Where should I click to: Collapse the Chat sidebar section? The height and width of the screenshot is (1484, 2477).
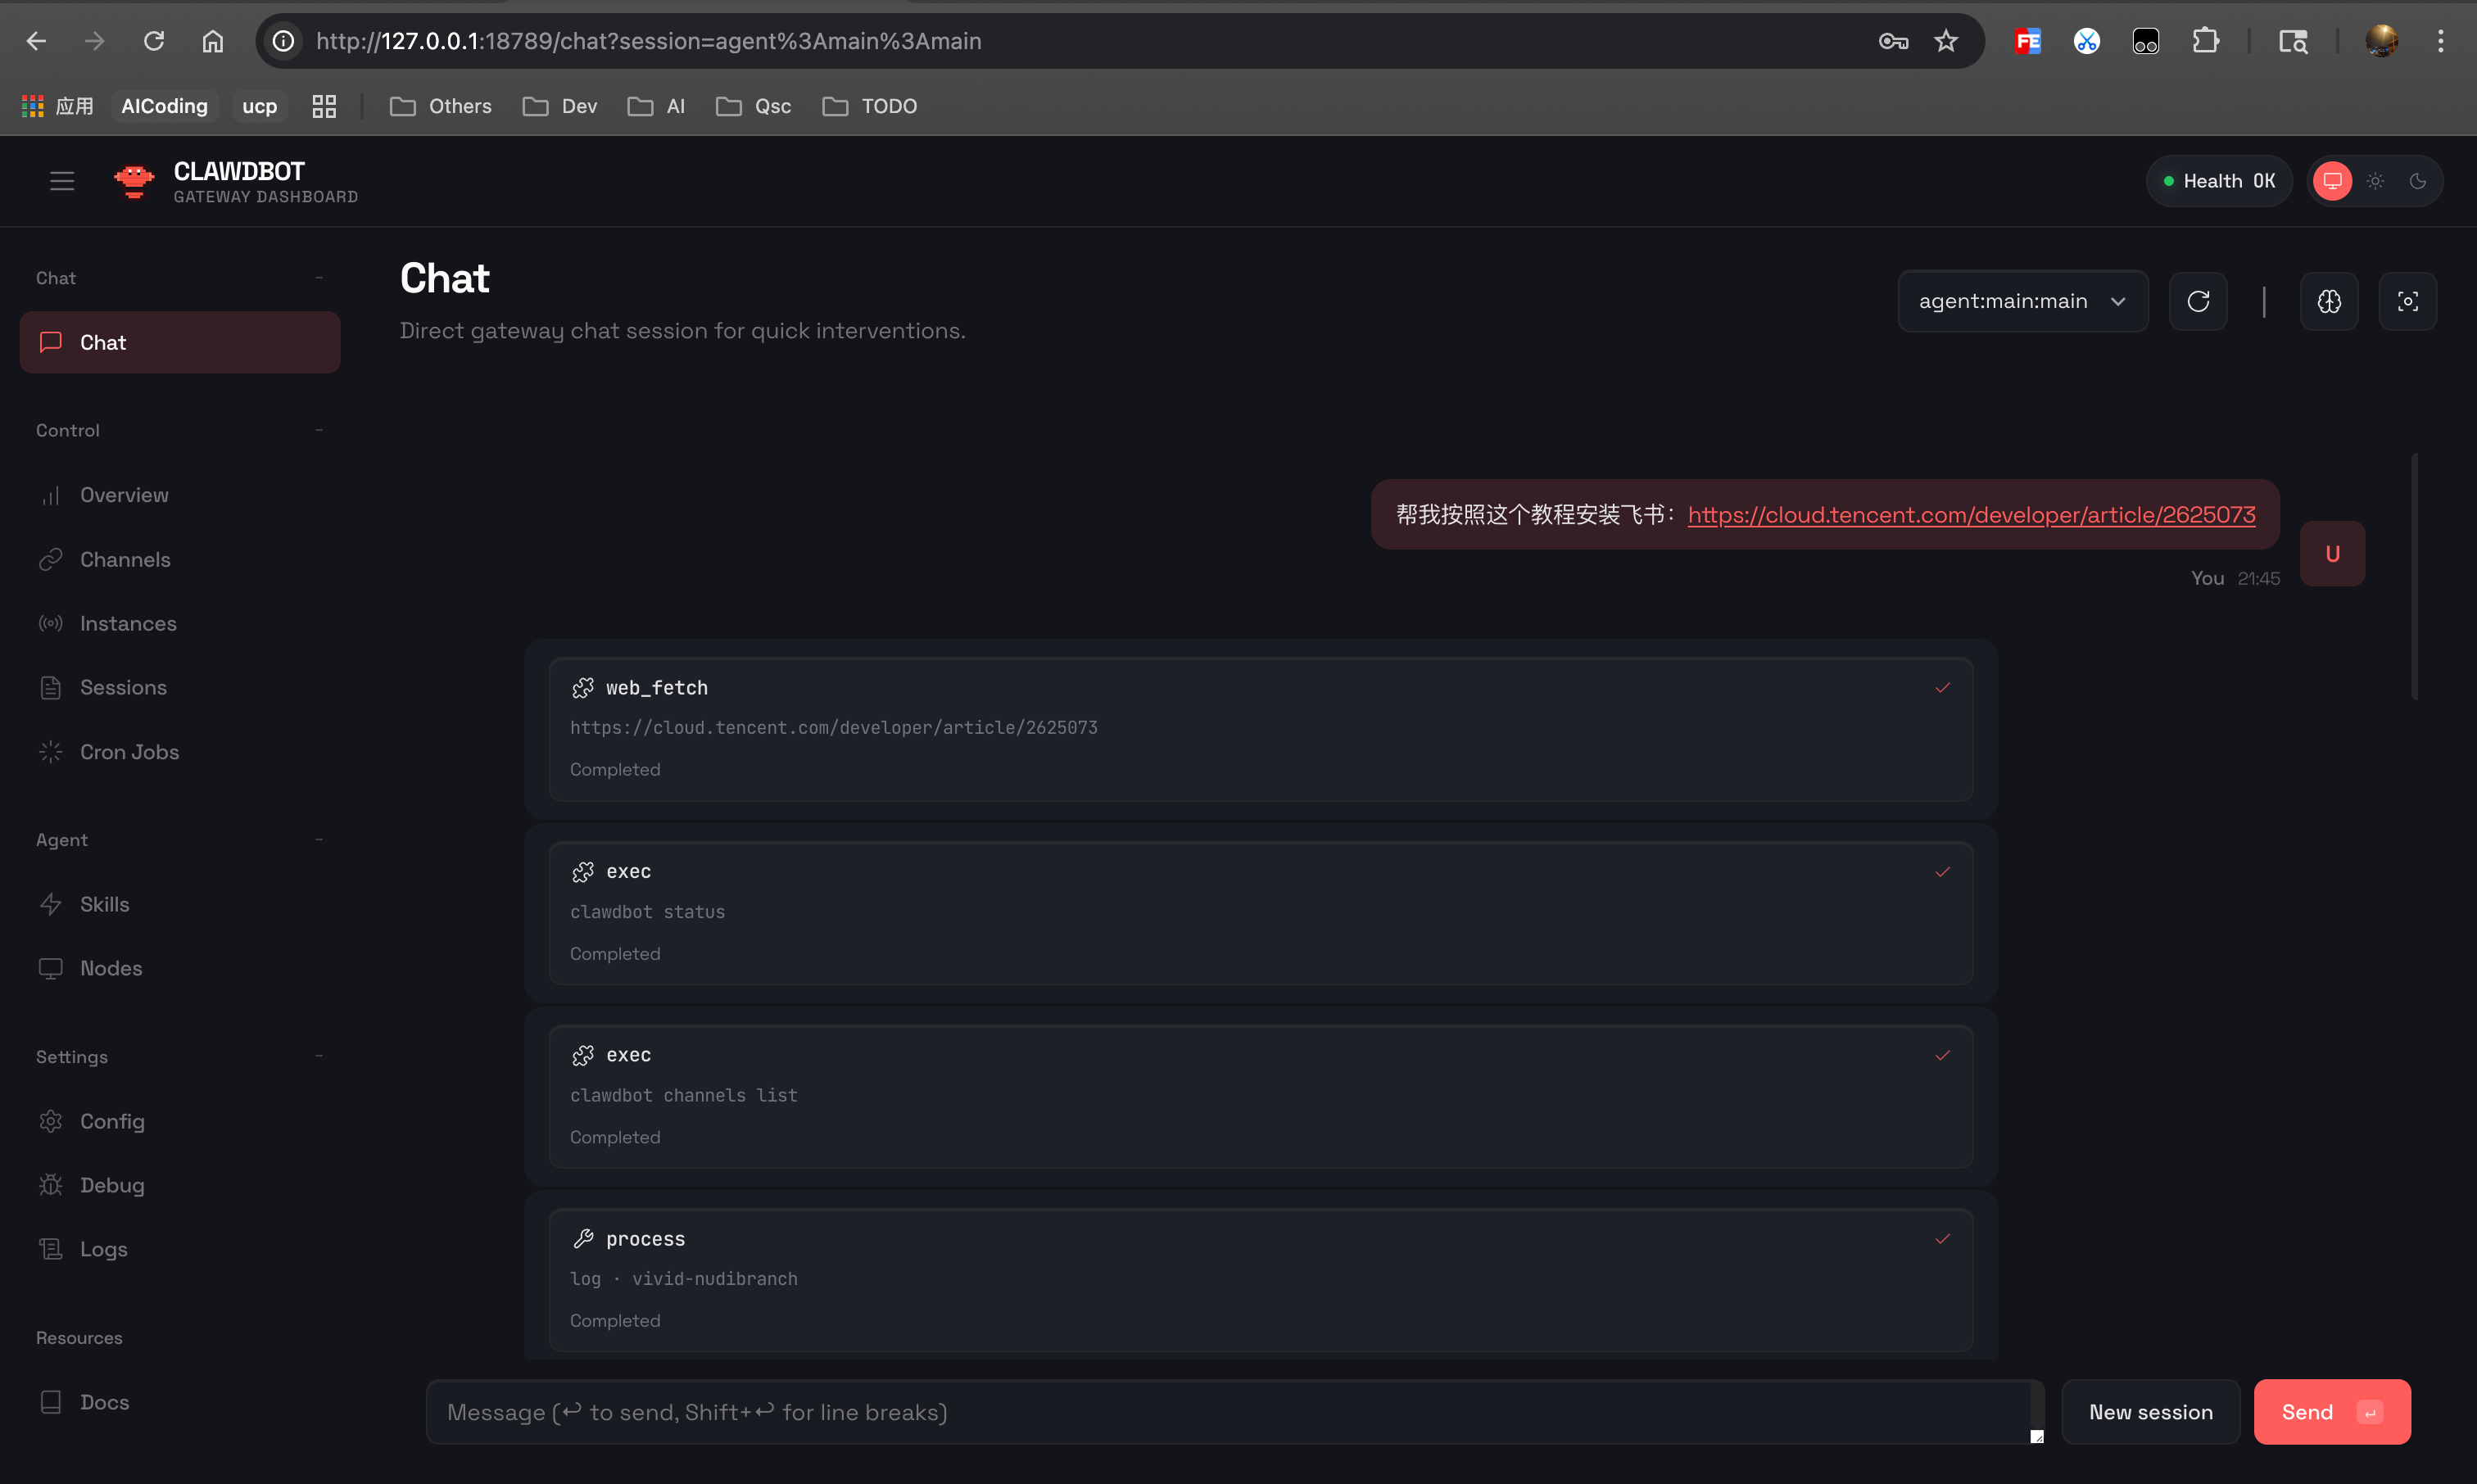tap(319, 278)
